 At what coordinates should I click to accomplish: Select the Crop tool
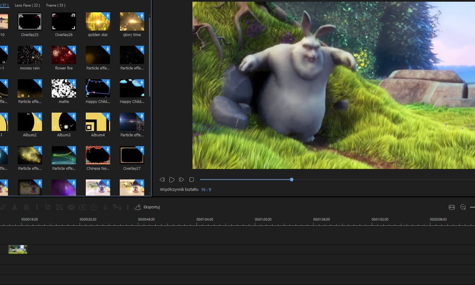coord(47,207)
